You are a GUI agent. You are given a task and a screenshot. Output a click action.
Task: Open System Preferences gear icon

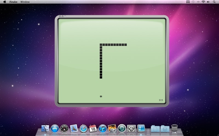(x=131, y=128)
